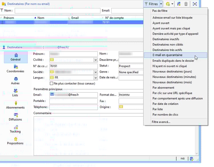Image resolution: width=214 pixels, height=167 pixels.
Task: Open the Diffusions section
Action: (15, 117)
